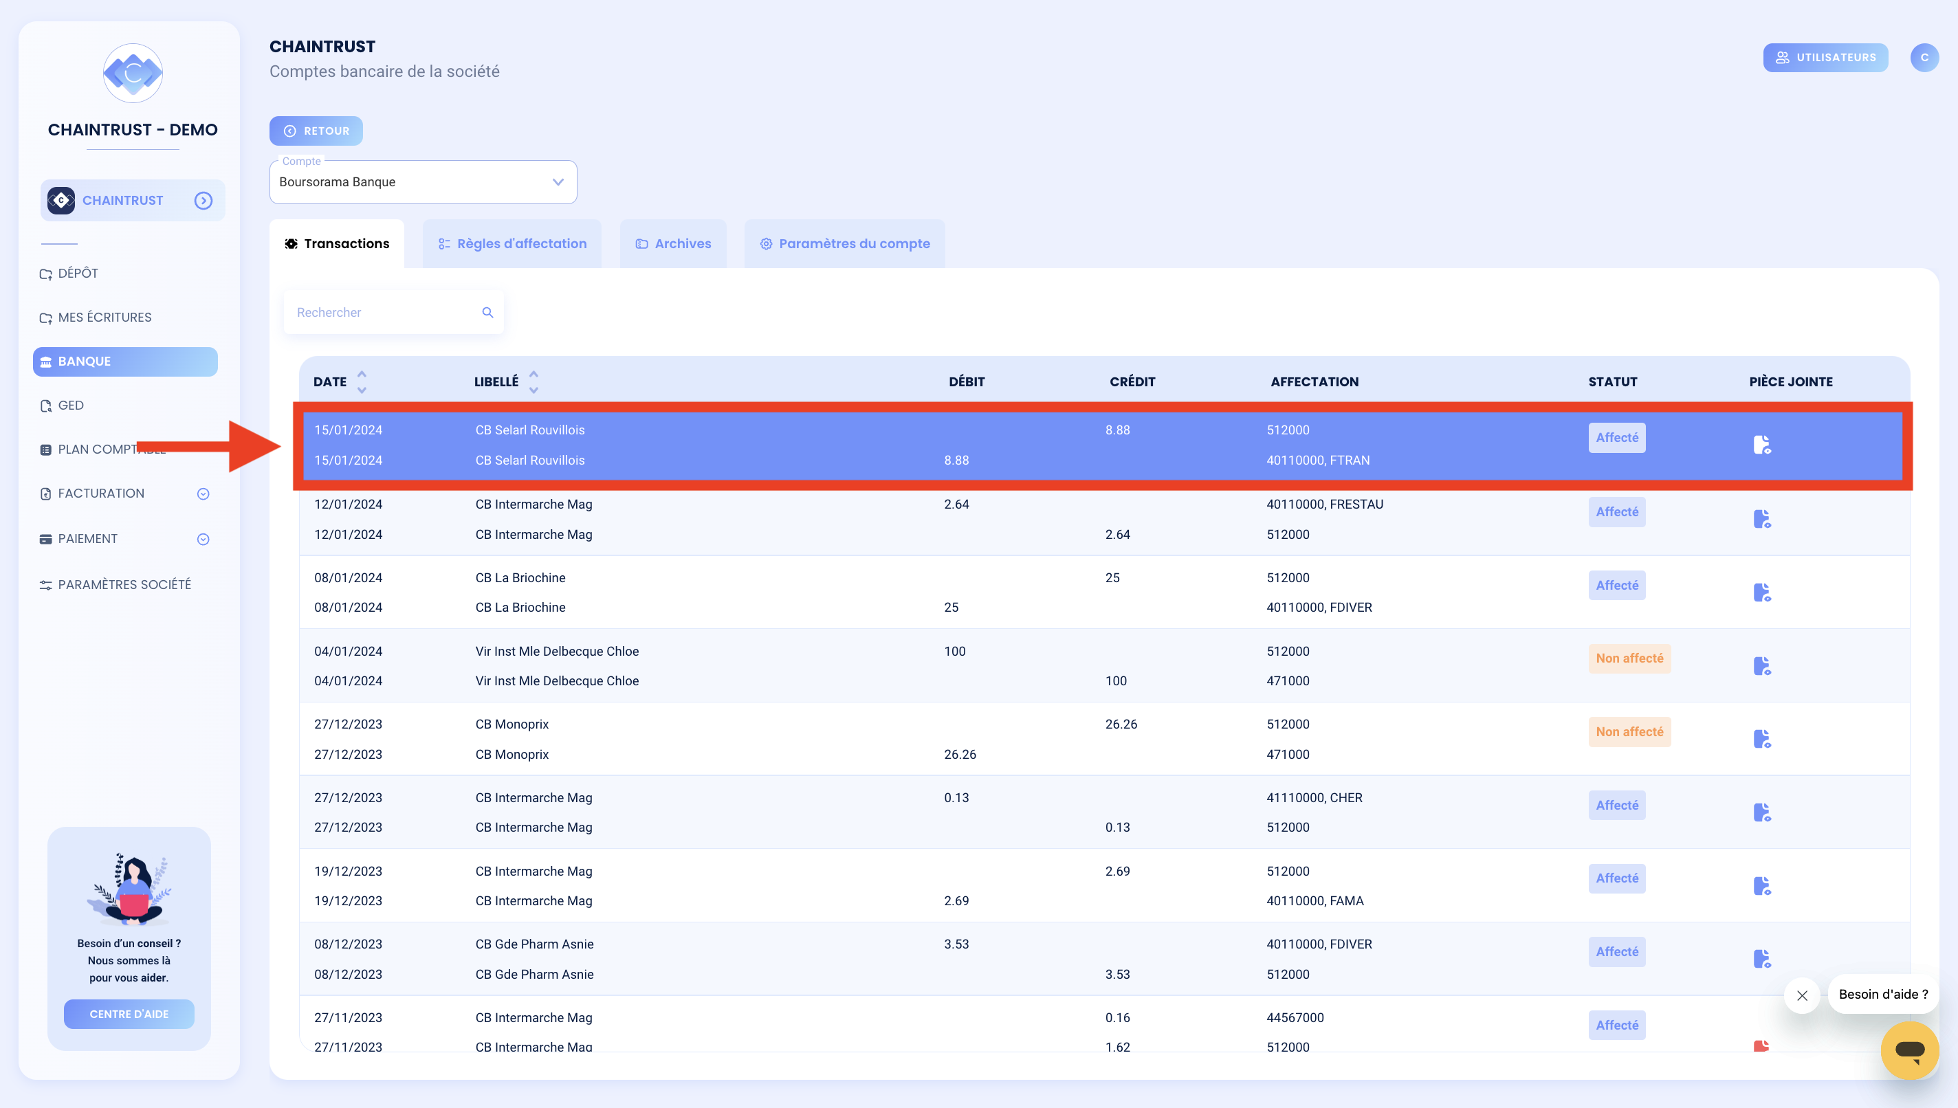This screenshot has height=1108, width=1958.
Task: Click '44567000' affectation cell
Action: tap(1295, 1018)
